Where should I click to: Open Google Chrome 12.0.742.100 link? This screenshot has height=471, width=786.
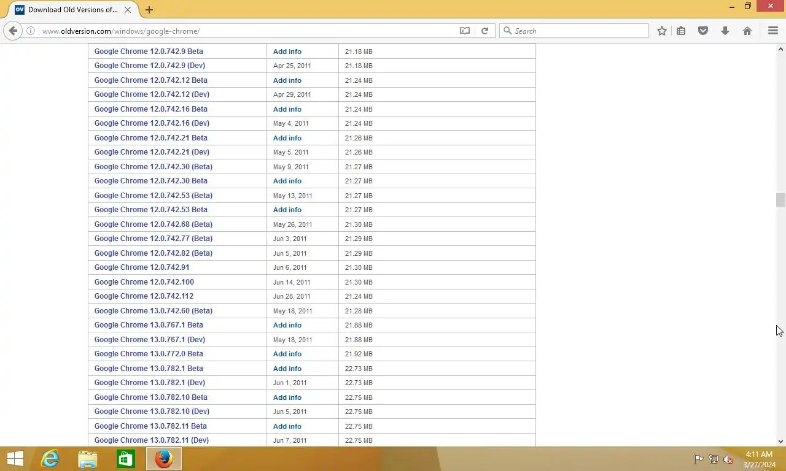144,282
